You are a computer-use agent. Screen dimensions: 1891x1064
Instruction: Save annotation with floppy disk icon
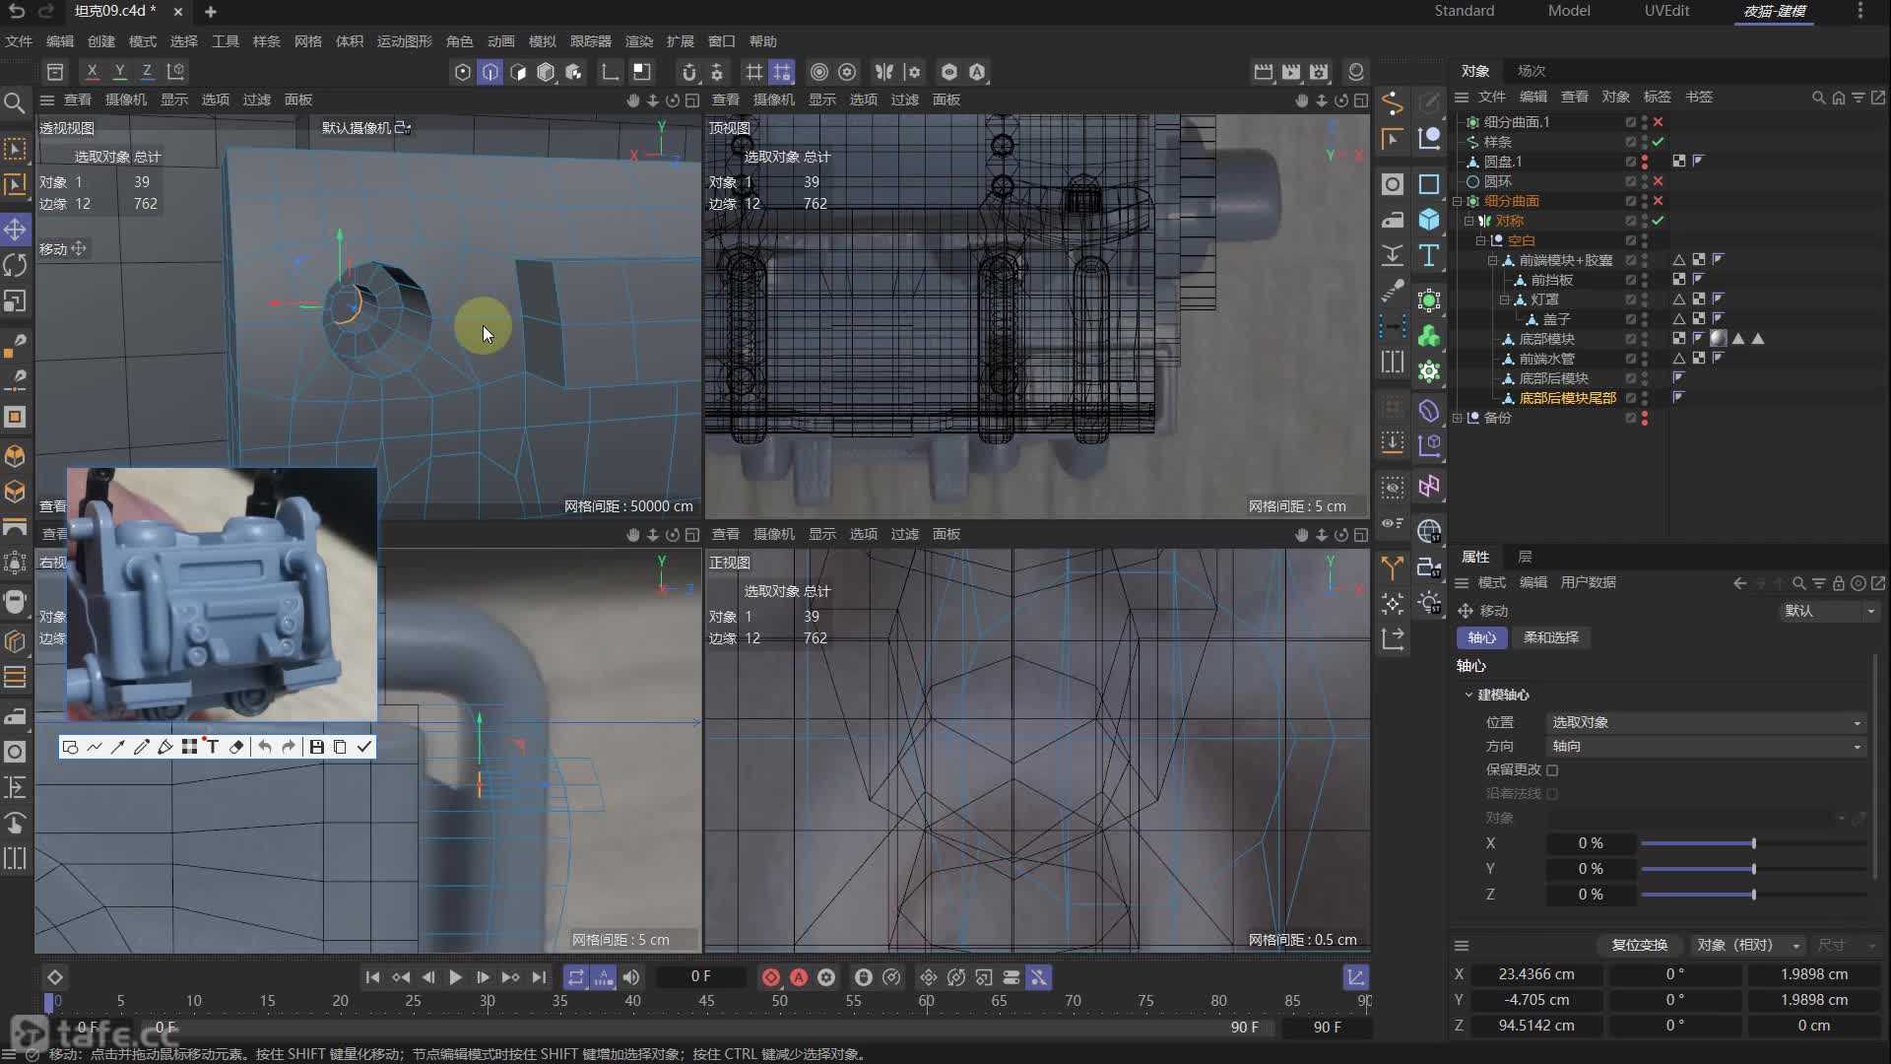tap(316, 747)
